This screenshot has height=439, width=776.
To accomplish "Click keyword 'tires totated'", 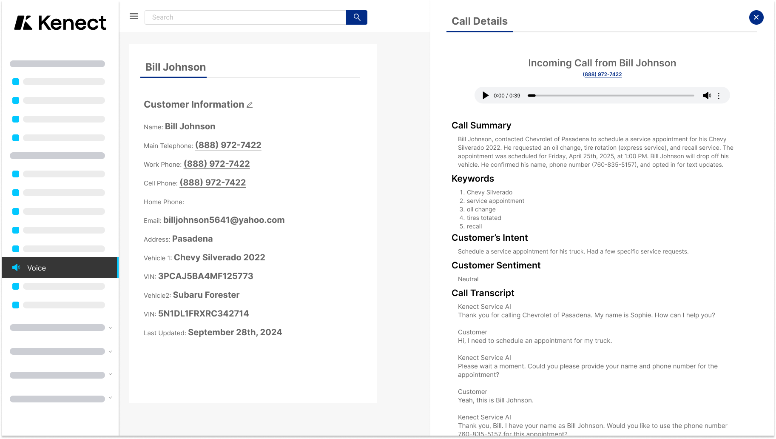I will (484, 218).
